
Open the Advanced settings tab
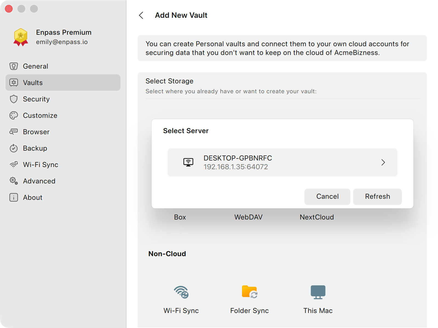(63, 181)
